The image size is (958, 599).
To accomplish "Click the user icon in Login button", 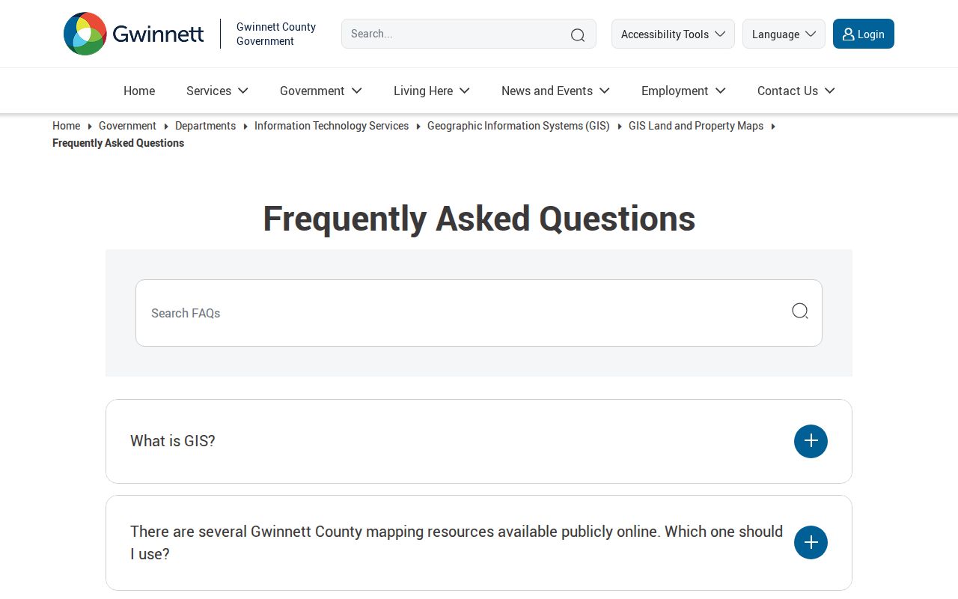I will [848, 34].
